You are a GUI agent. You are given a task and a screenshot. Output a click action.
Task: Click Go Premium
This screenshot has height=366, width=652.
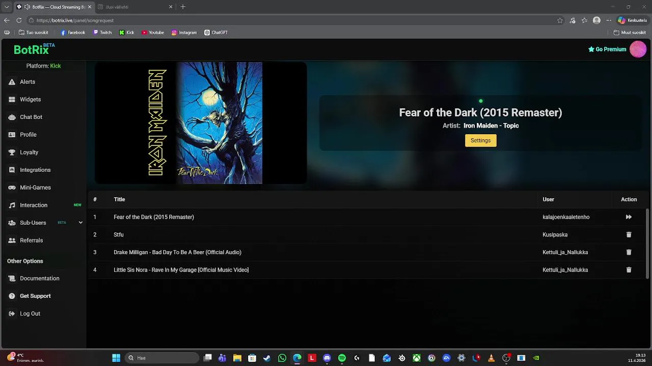tap(607, 49)
